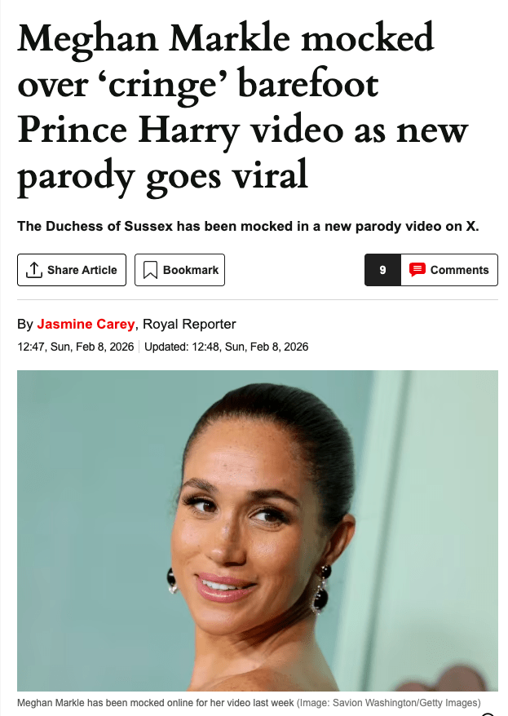This screenshot has height=716, width=508.
Task: Click the Duchess of Sussex subheading
Action: tap(249, 226)
